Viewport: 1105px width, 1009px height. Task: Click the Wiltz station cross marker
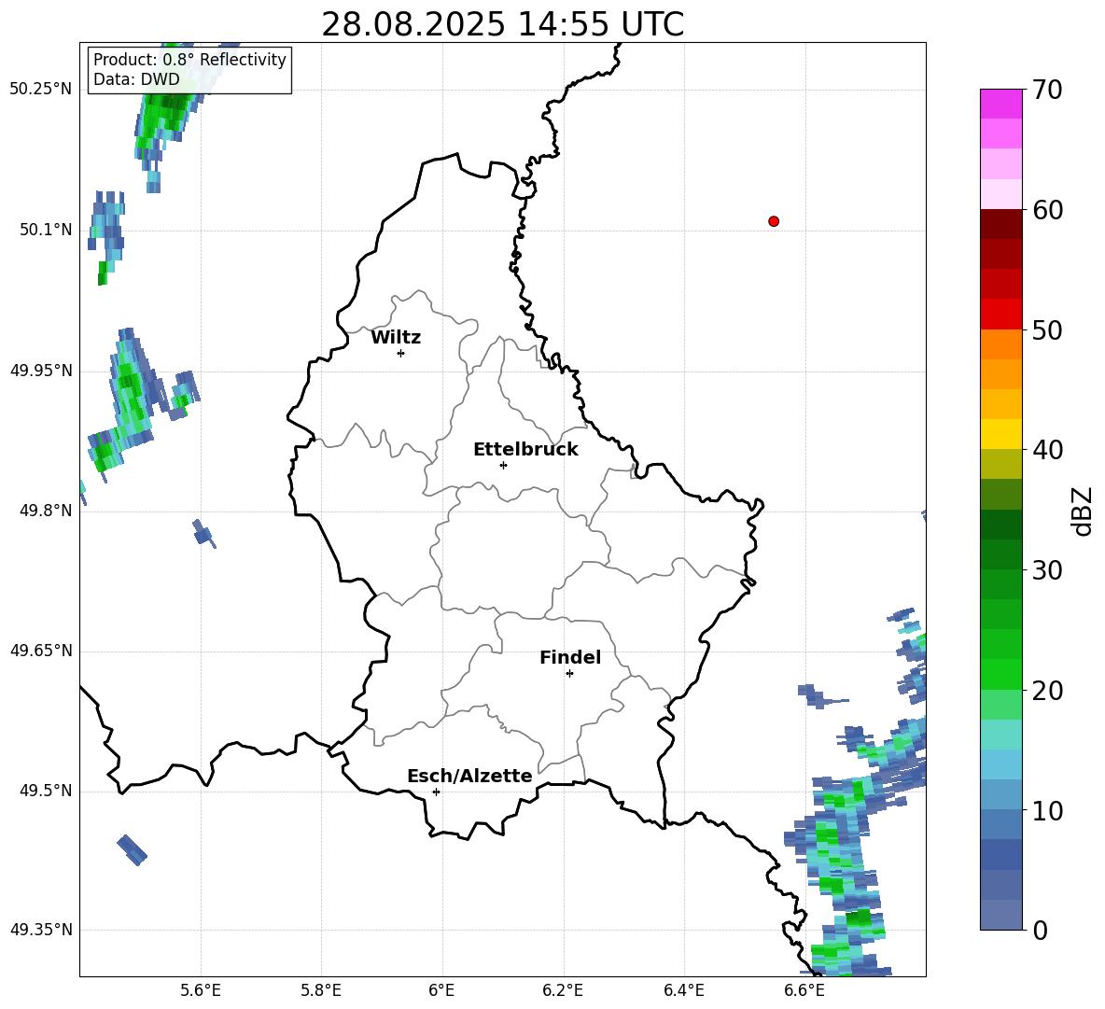pos(401,353)
